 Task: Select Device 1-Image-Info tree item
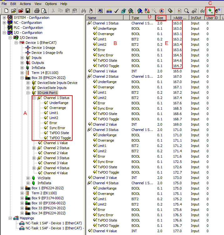point(47,53)
